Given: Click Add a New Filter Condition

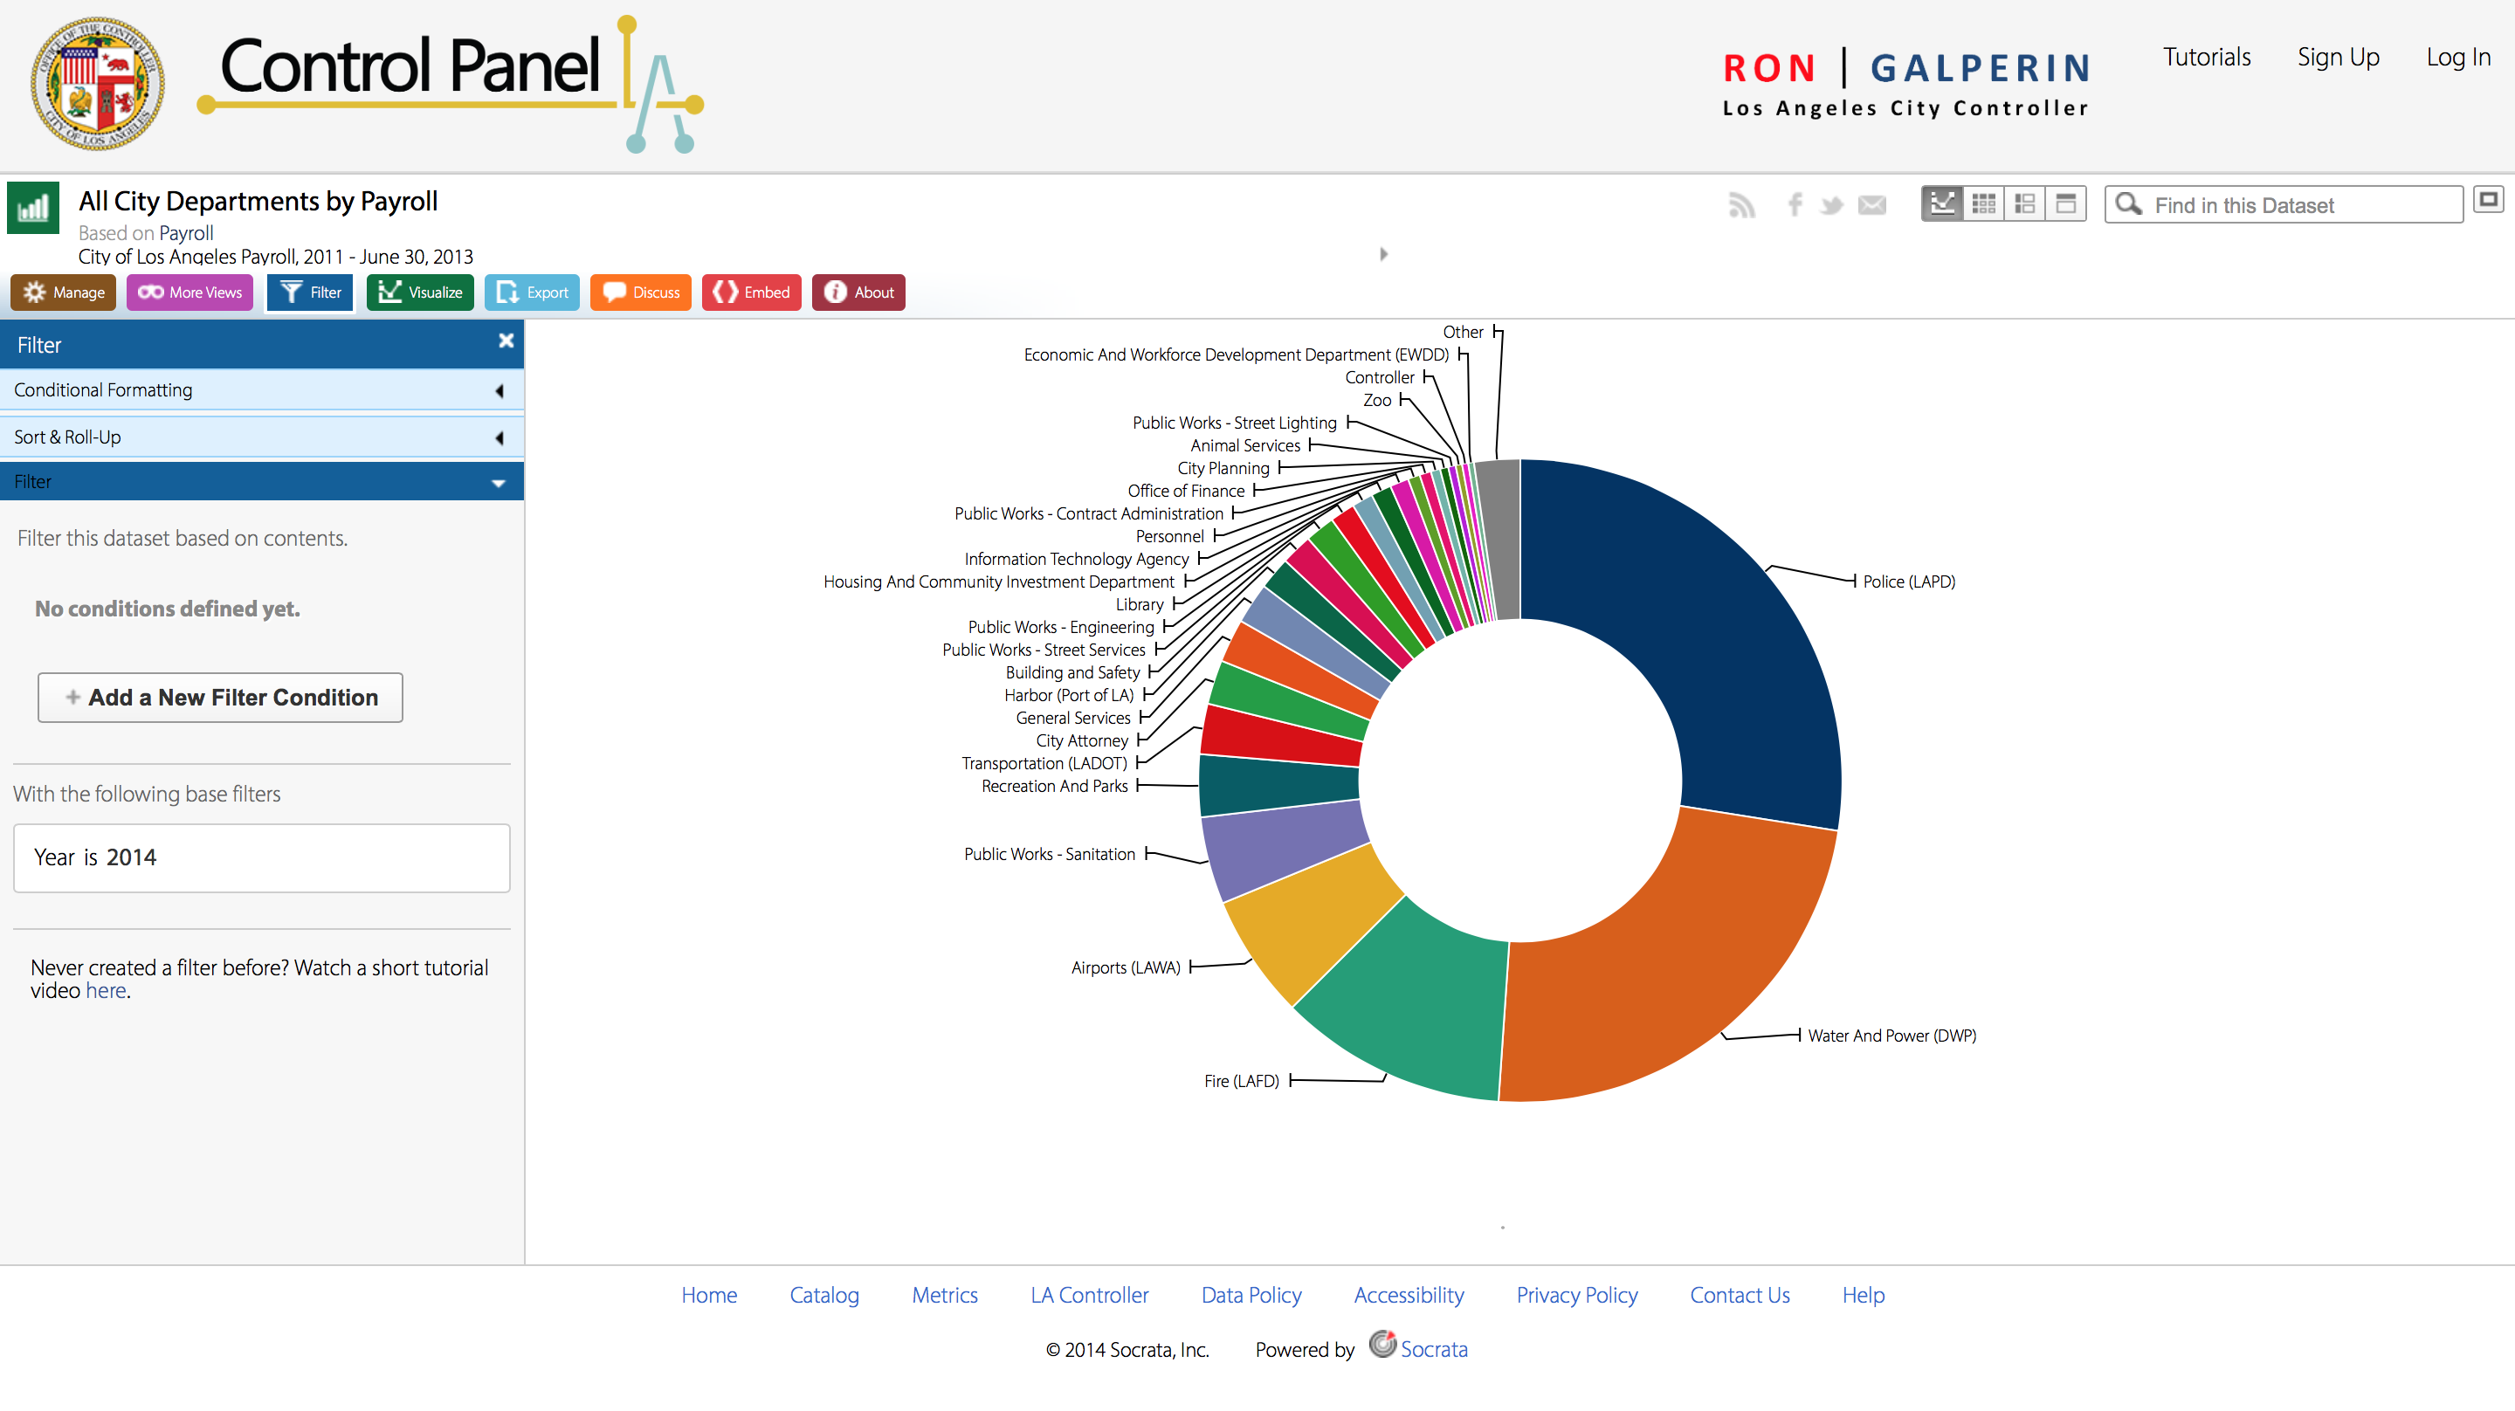Looking at the screenshot, I should tap(221, 699).
